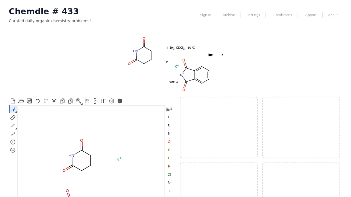Click the Zoom Out icon in the sidebar
Image resolution: width=351 pixels, height=197 pixels.
[13, 150]
